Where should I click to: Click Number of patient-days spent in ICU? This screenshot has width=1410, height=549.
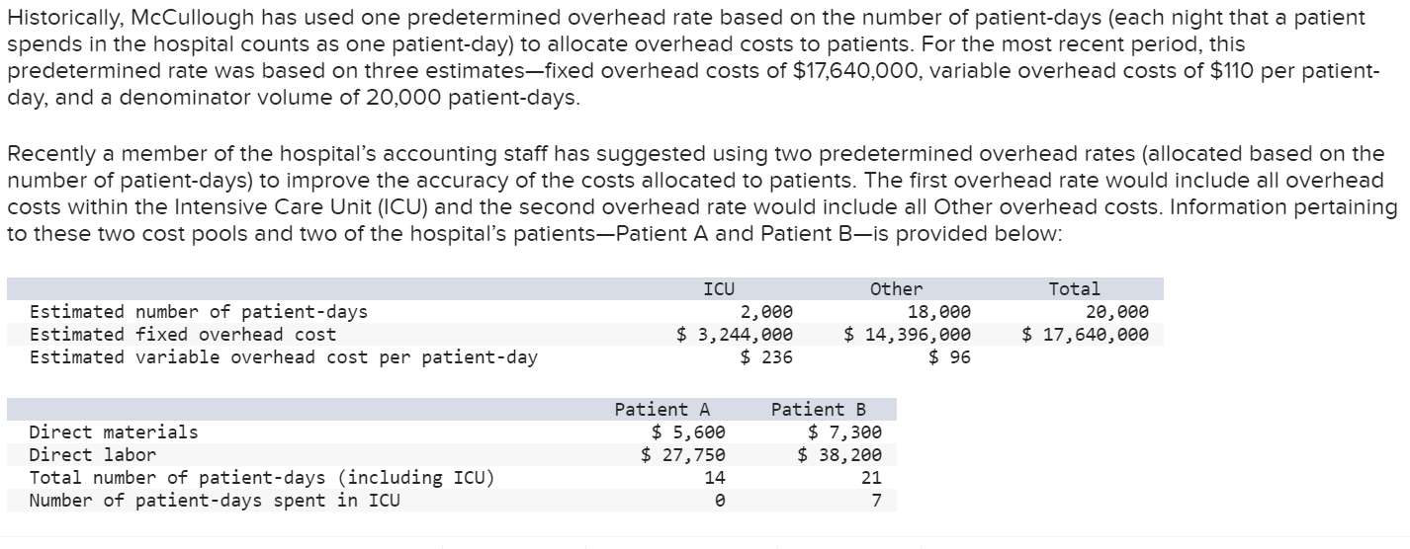[x=215, y=501]
